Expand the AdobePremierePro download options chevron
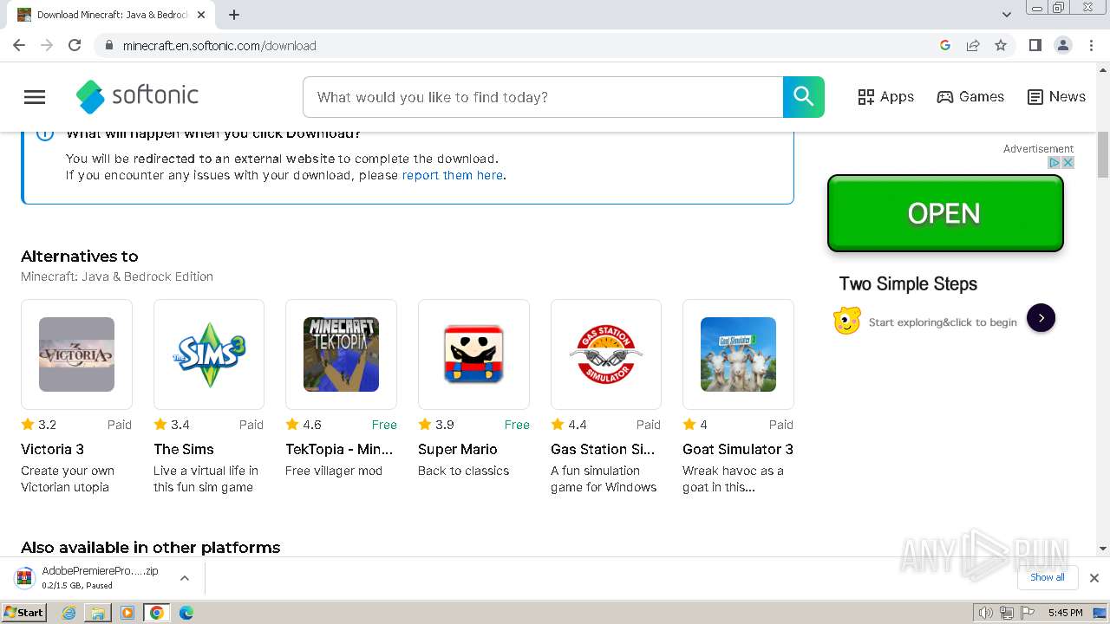 (x=185, y=578)
